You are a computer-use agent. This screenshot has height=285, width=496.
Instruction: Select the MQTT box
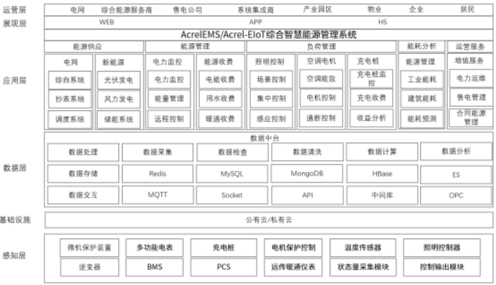[158, 195]
